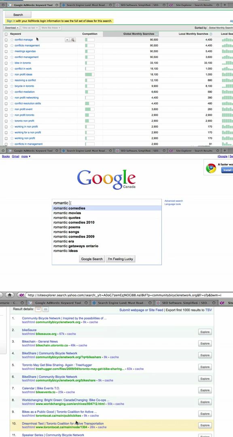Open Advanced search link

[174, 201]
